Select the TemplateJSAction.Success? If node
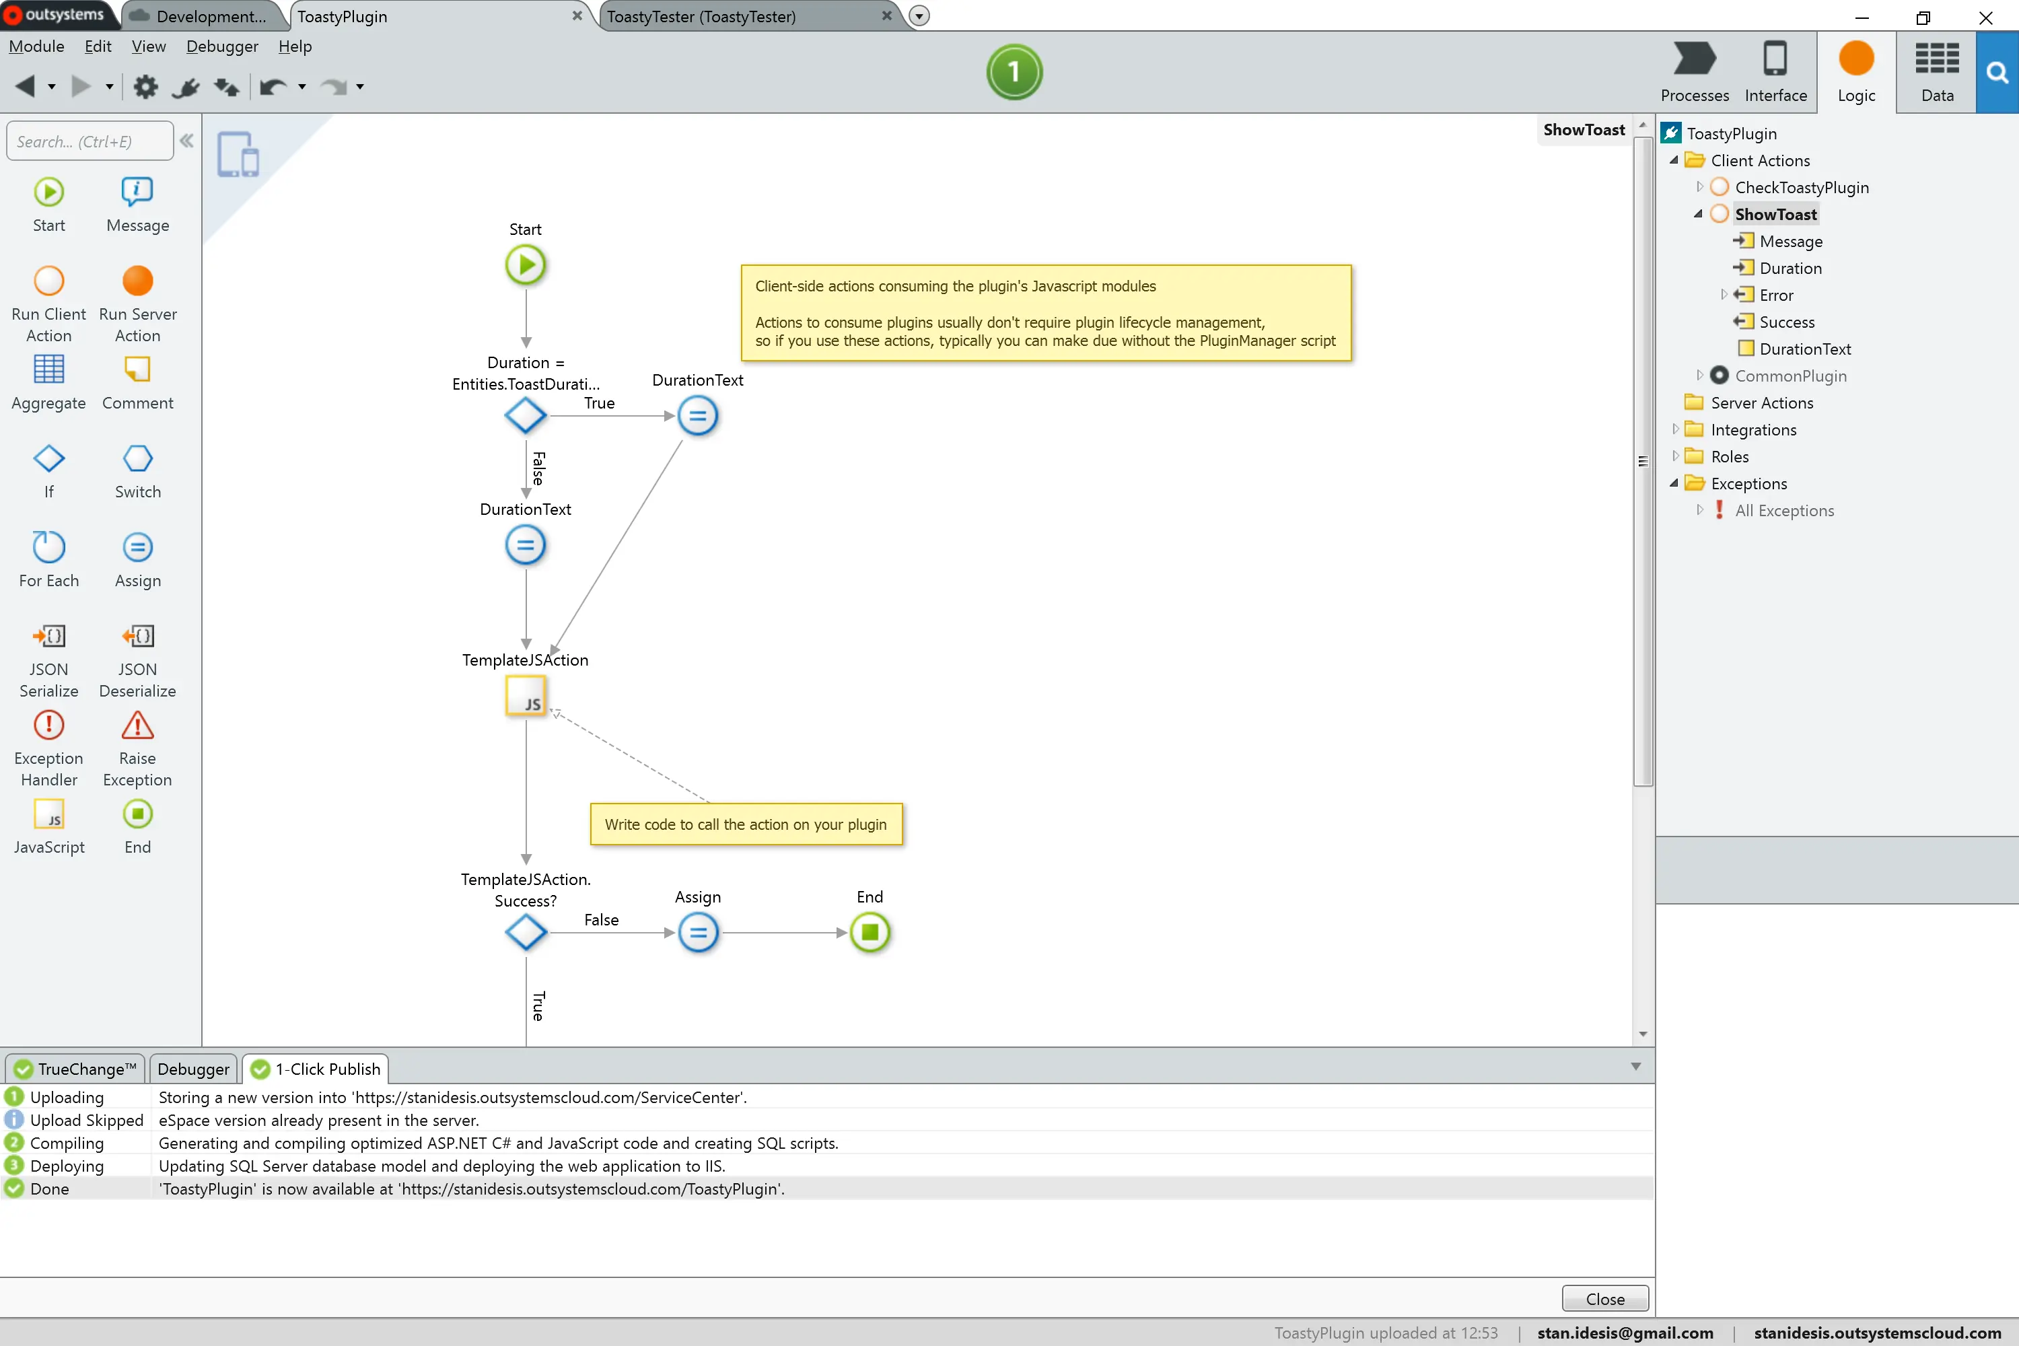Viewport: 2019px width, 1346px height. 526,932
